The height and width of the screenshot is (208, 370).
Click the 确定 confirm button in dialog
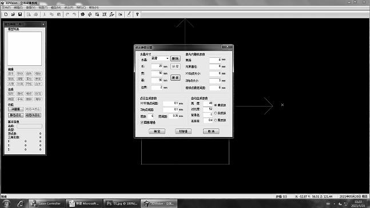157,131
